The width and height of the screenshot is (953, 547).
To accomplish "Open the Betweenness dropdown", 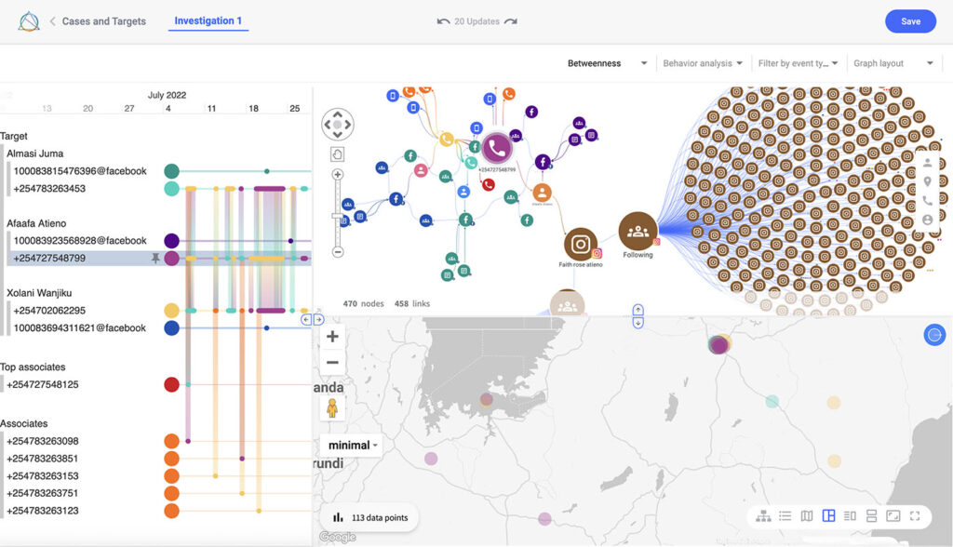I will (x=607, y=63).
